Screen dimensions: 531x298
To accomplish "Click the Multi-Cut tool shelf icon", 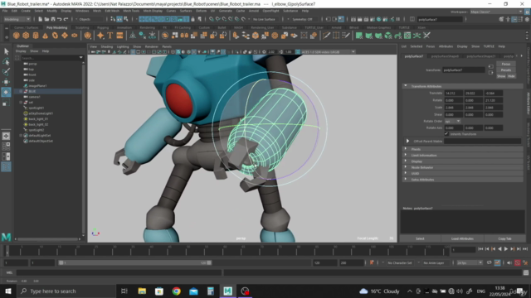I will point(326,36).
